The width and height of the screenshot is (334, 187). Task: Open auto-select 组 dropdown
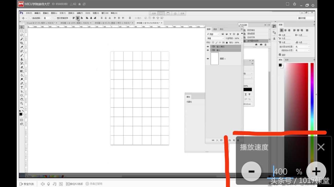[47, 18]
